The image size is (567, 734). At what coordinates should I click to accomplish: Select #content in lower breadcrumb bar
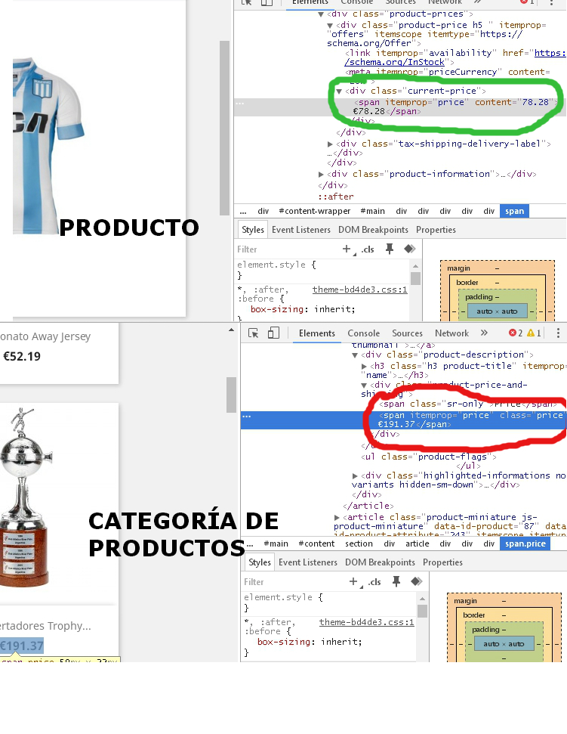[316, 544]
